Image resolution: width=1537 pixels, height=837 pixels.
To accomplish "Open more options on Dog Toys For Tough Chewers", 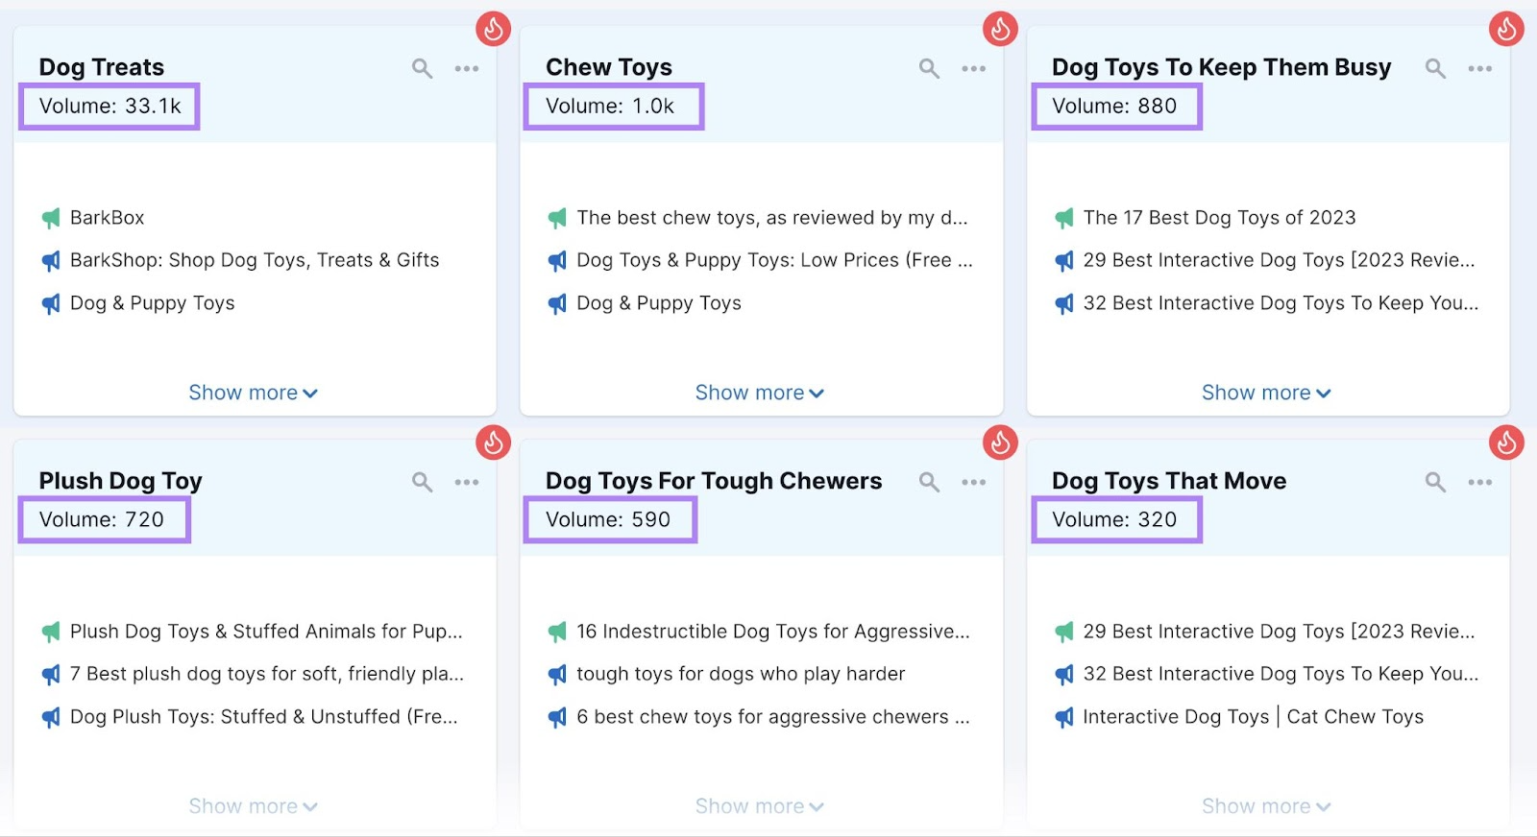I will coord(974,482).
